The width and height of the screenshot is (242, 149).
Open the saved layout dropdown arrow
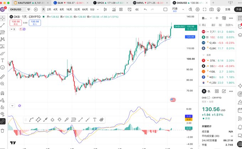pos(183,10)
